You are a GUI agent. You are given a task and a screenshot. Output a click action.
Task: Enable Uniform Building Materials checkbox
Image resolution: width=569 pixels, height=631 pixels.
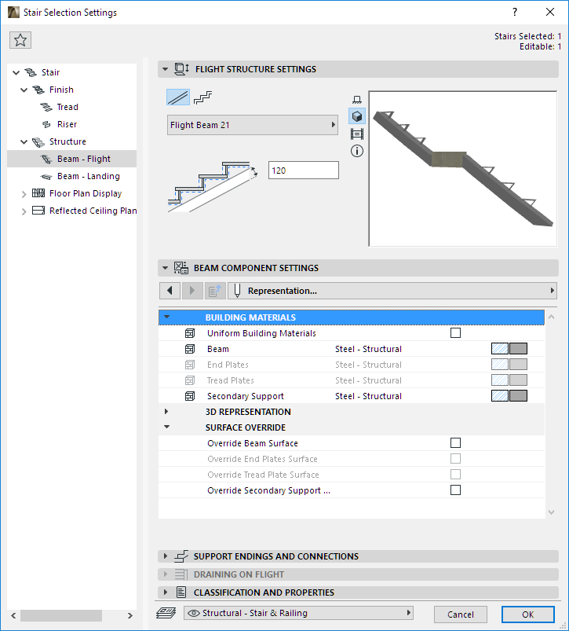455,333
